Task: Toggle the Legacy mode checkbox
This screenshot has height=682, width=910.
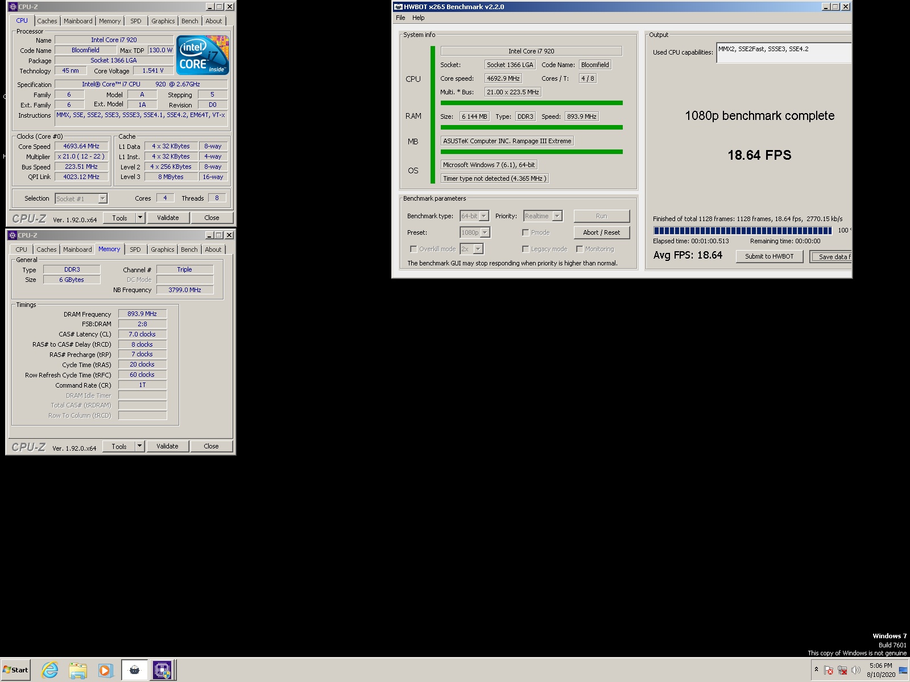Action: coord(526,249)
